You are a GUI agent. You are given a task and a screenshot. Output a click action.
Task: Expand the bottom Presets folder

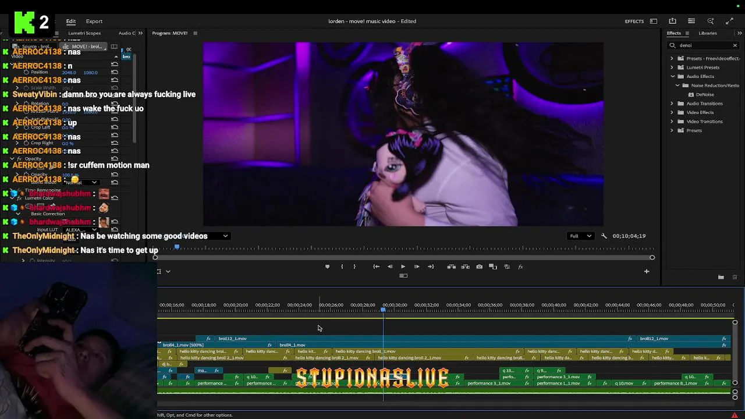672,130
